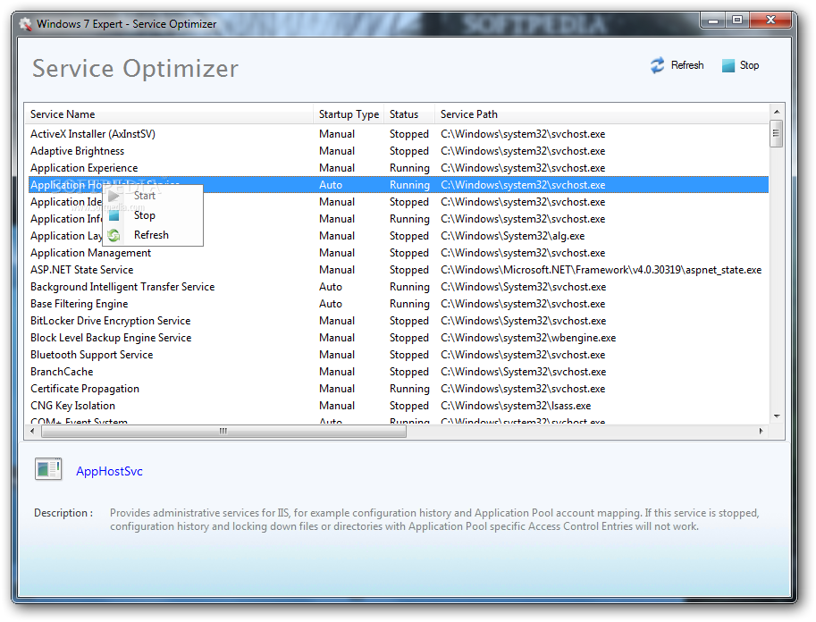Click the horizontal scrollbar thumb
This screenshot has width=816, height=622.
pyautogui.click(x=223, y=431)
